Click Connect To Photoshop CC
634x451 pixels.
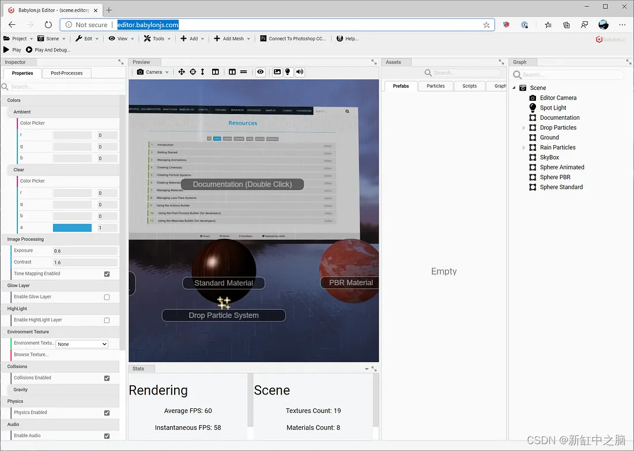(x=293, y=39)
